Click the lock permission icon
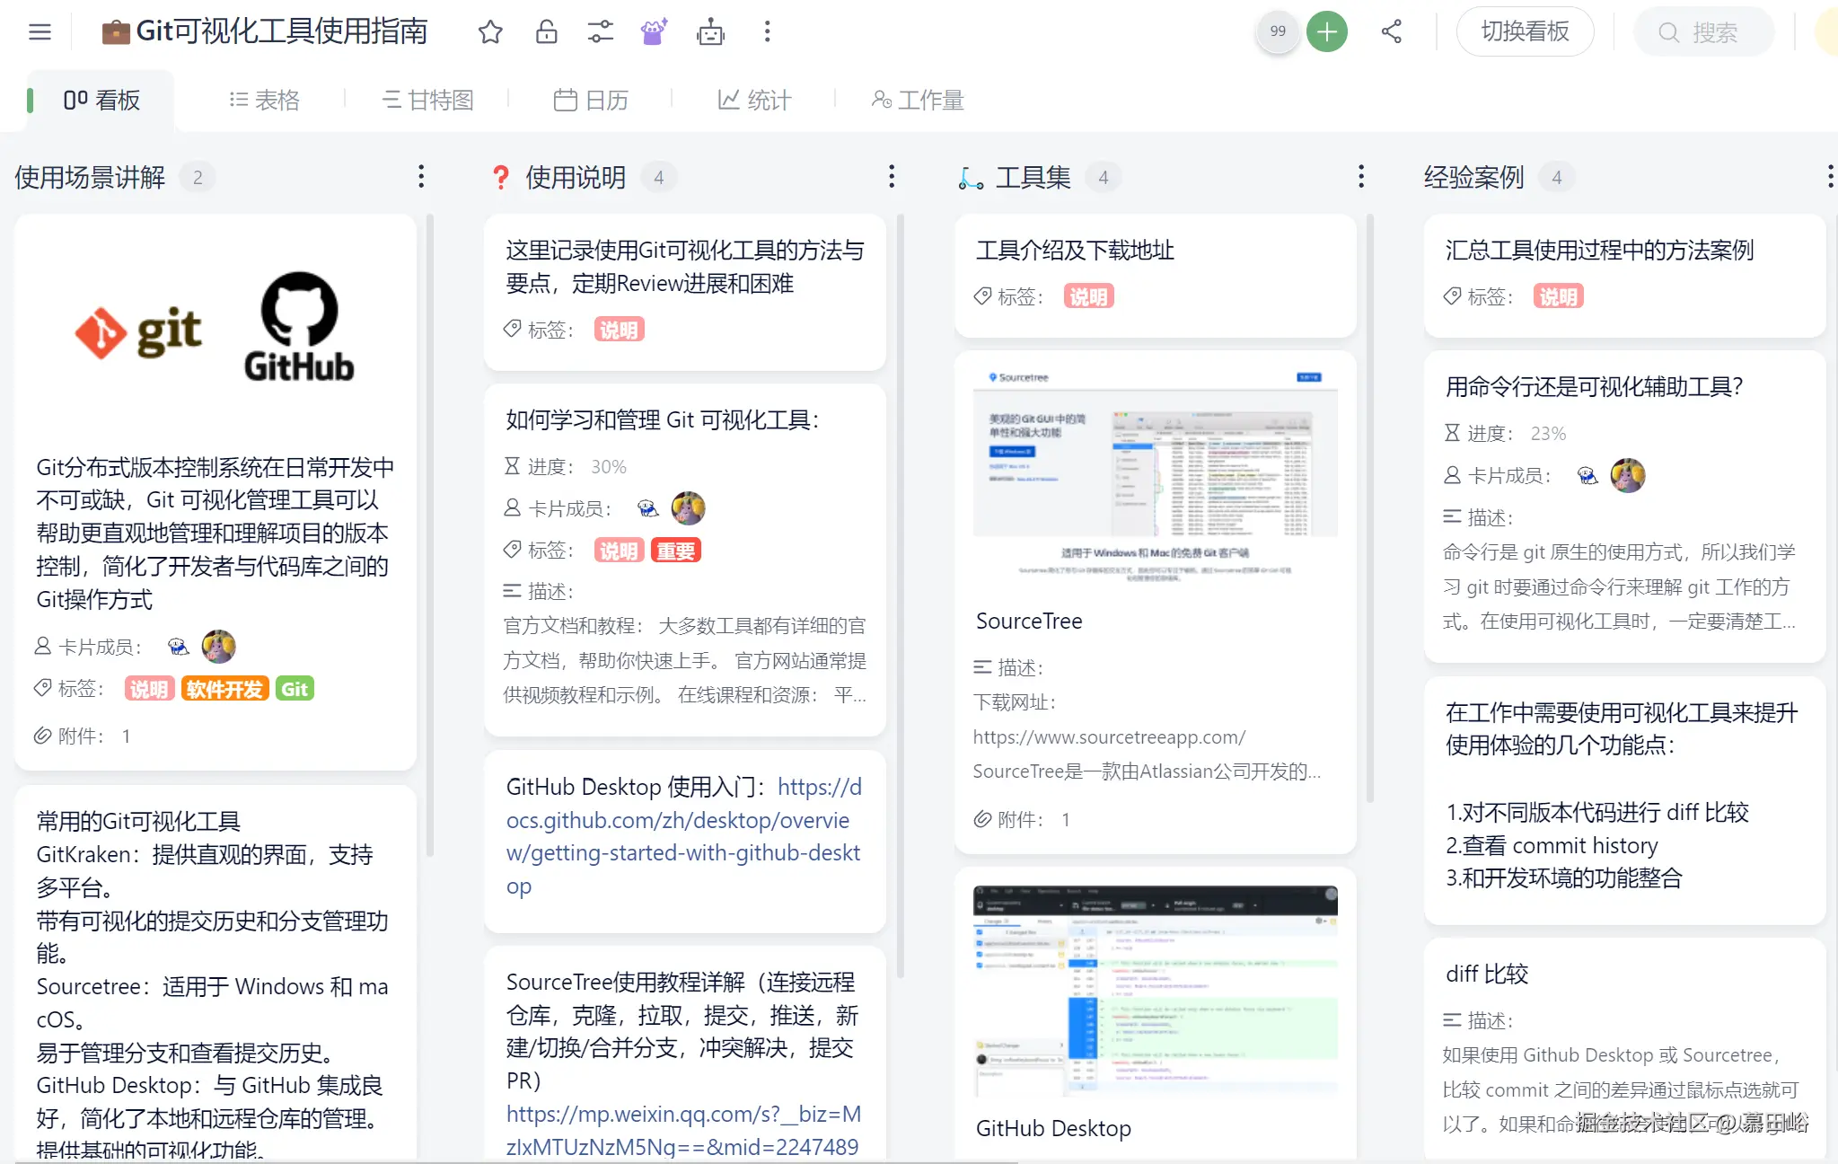 click(546, 32)
